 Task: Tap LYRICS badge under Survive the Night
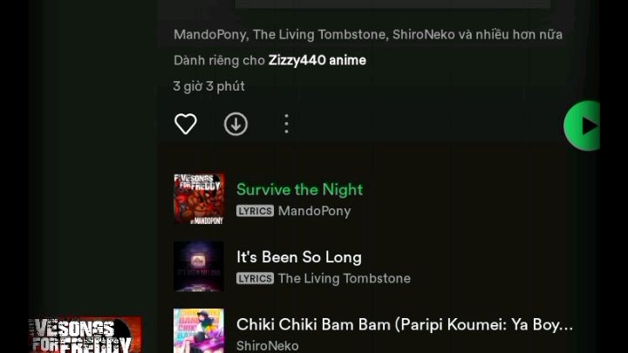pos(255,211)
